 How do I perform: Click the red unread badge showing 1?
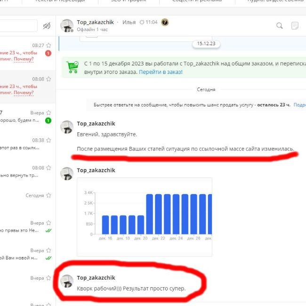tap(48, 53)
